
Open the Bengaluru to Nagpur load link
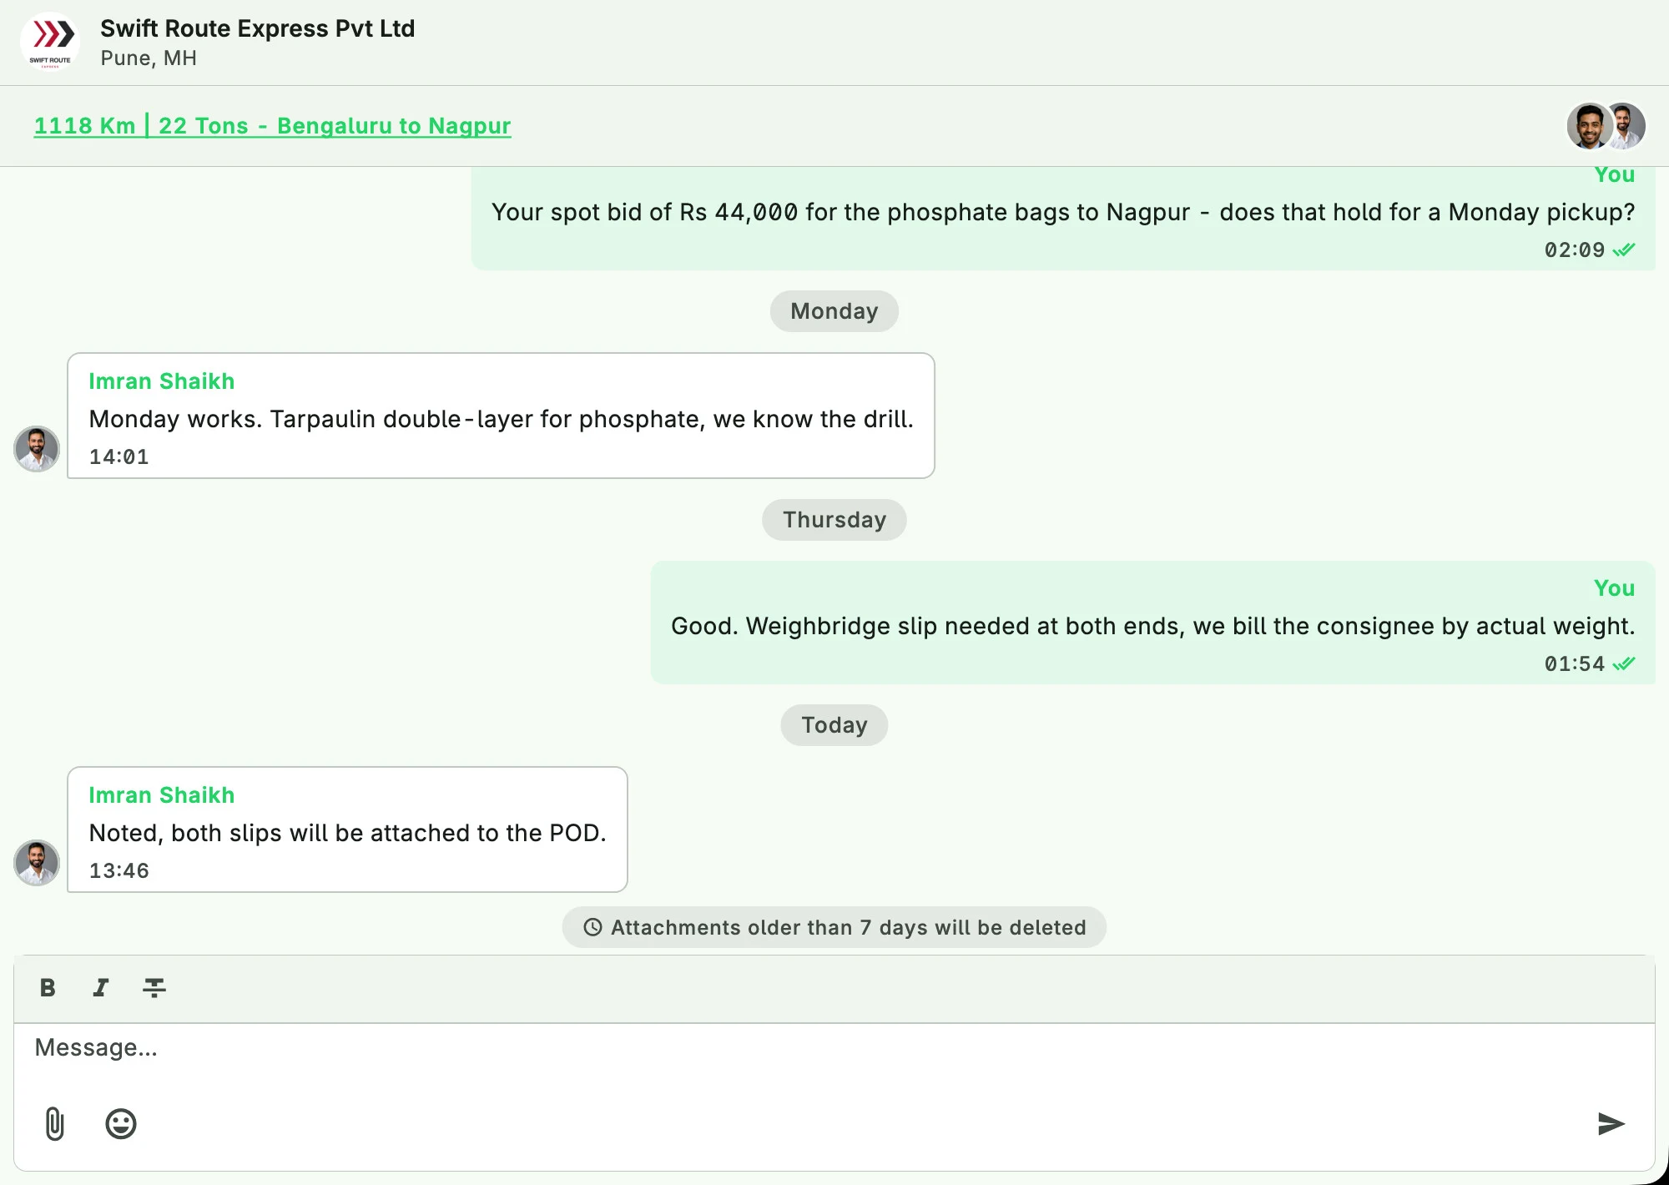pos(272,126)
